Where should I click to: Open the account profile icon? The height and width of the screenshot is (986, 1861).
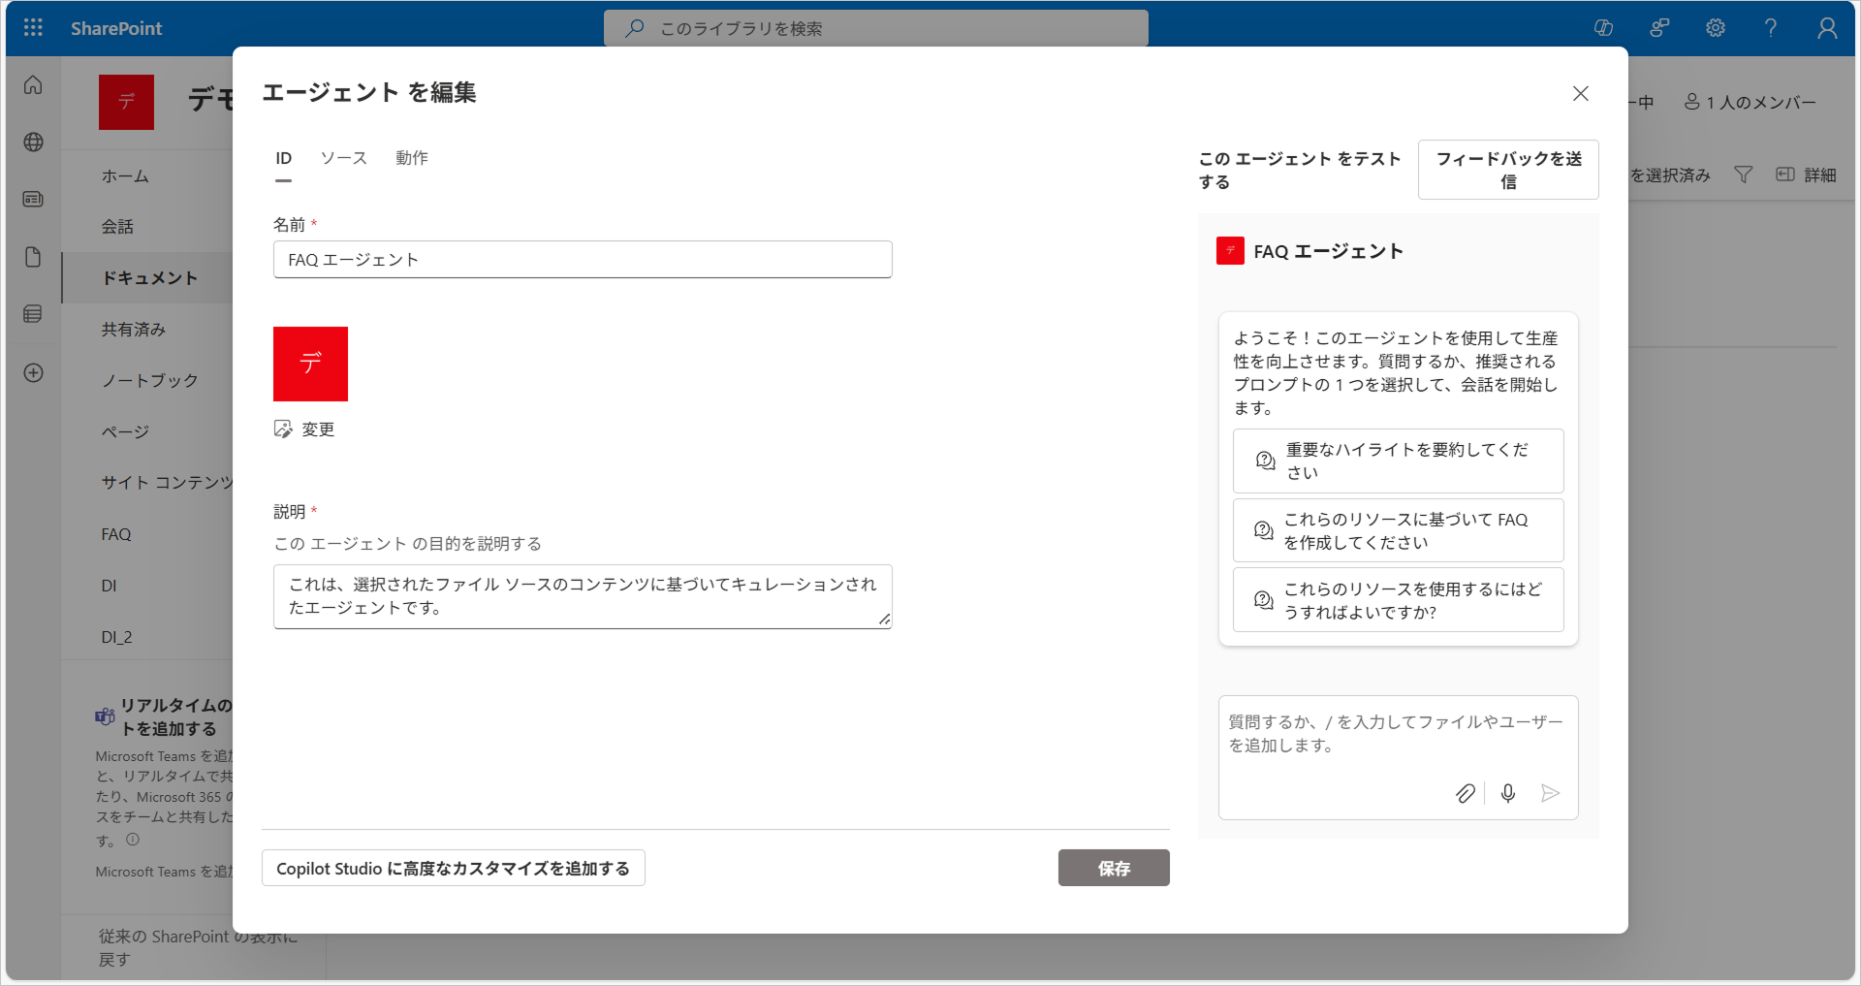pos(1827,28)
